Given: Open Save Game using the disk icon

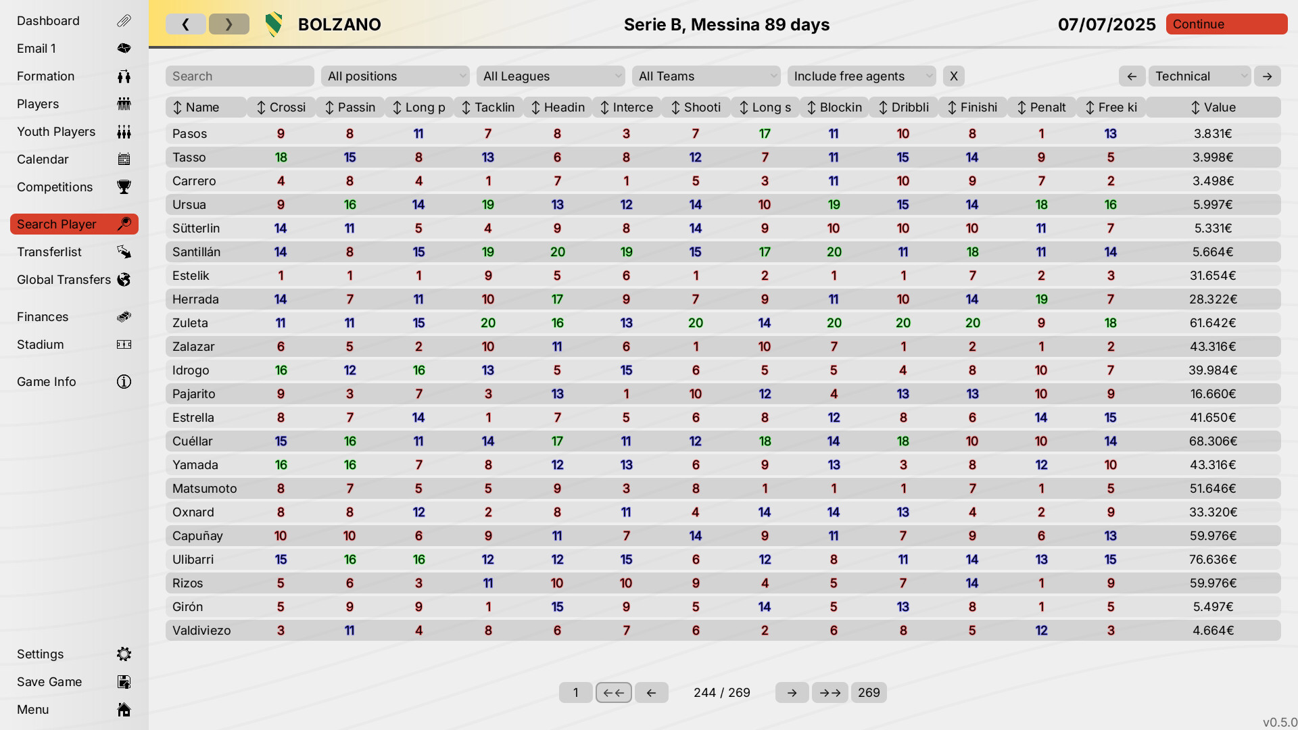Looking at the screenshot, I should tap(124, 682).
